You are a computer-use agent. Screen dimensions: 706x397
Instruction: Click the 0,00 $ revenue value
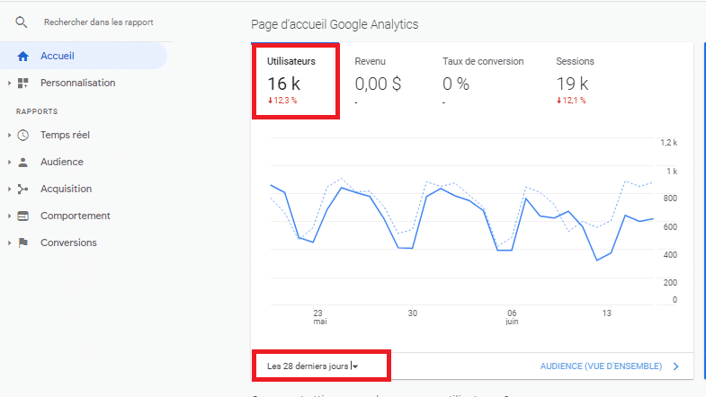(x=378, y=84)
